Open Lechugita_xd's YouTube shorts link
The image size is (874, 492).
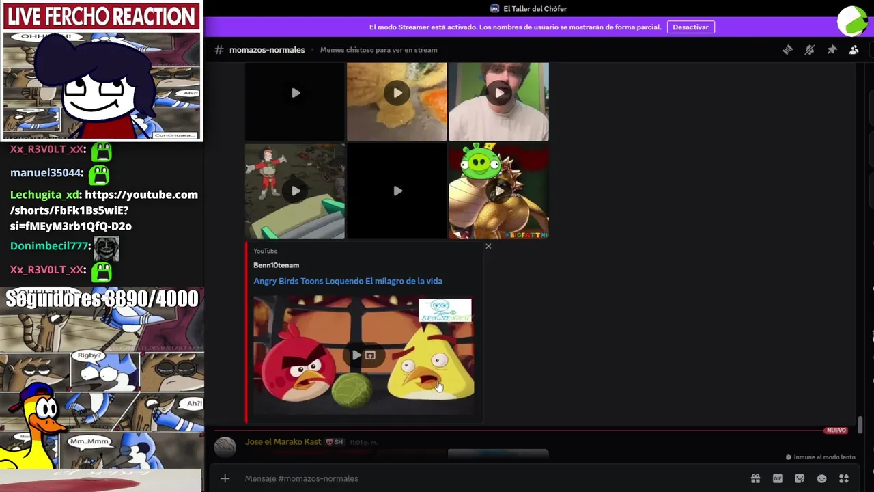click(x=104, y=210)
